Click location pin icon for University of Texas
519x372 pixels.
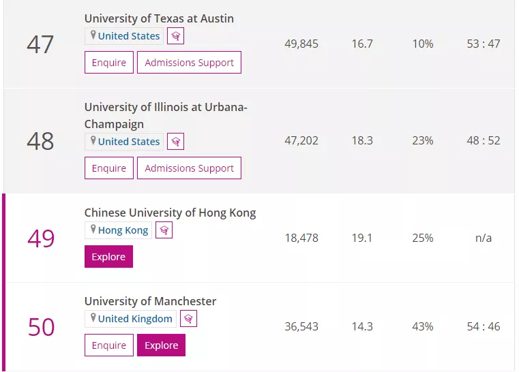pyautogui.click(x=93, y=35)
